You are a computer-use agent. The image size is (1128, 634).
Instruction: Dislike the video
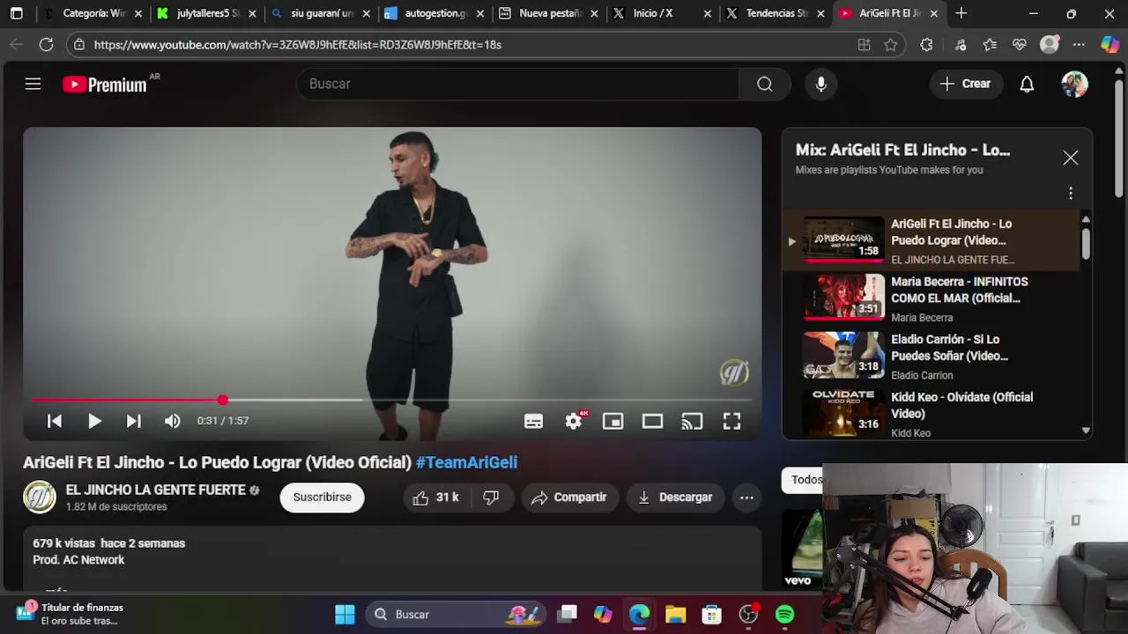click(492, 498)
